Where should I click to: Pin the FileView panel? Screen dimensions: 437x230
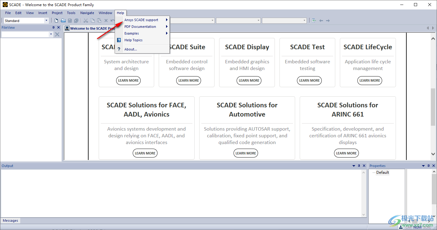click(x=53, y=28)
